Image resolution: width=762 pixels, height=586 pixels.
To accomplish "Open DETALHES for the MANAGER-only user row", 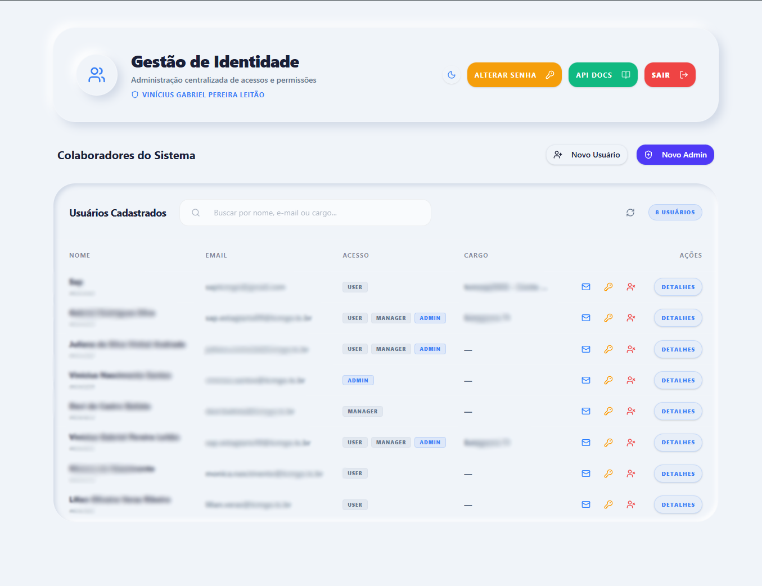I will 678,411.
